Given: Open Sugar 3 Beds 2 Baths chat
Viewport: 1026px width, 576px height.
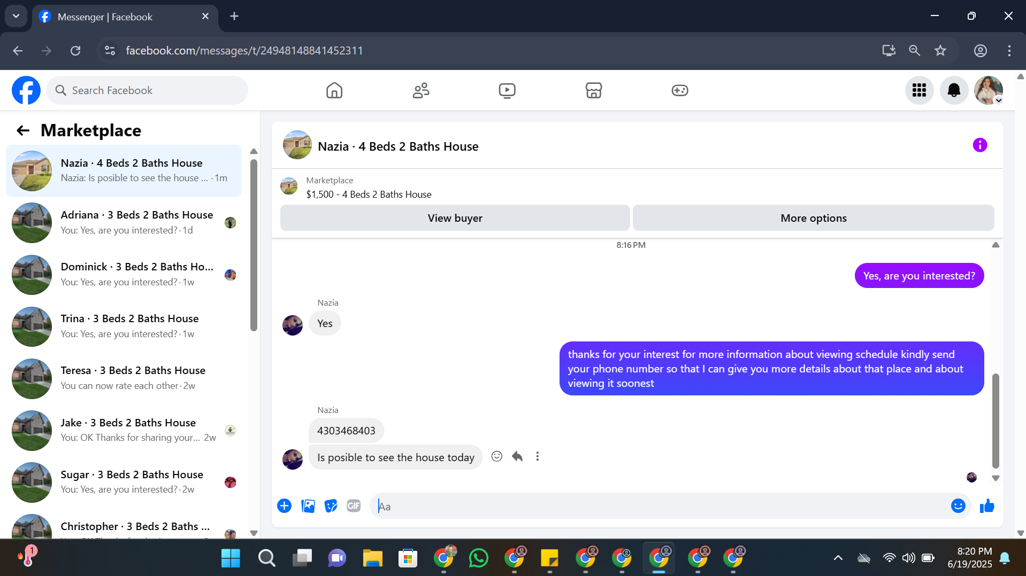Looking at the screenshot, I should [x=124, y=482].
